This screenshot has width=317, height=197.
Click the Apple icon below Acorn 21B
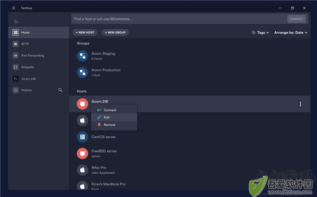pos(82,120)
